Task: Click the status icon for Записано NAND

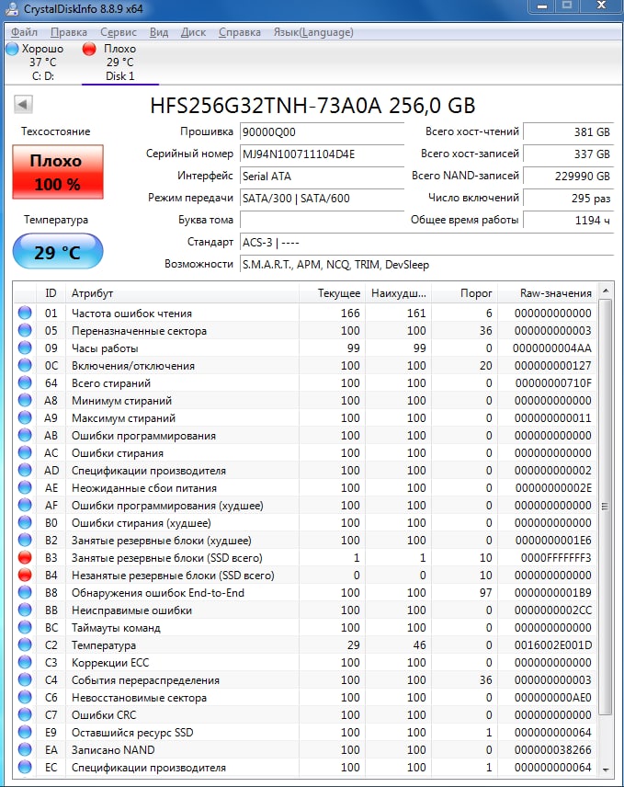Action: 25,750
